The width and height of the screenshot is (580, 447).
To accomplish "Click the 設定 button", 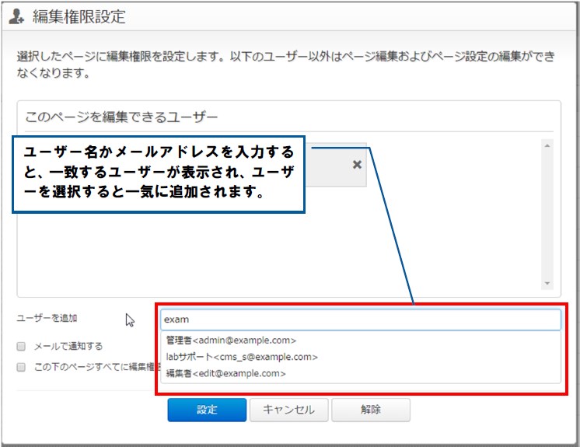I will pos(207,410).
